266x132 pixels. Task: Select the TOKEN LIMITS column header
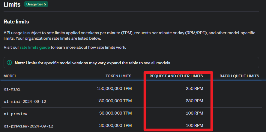point(118,76)
